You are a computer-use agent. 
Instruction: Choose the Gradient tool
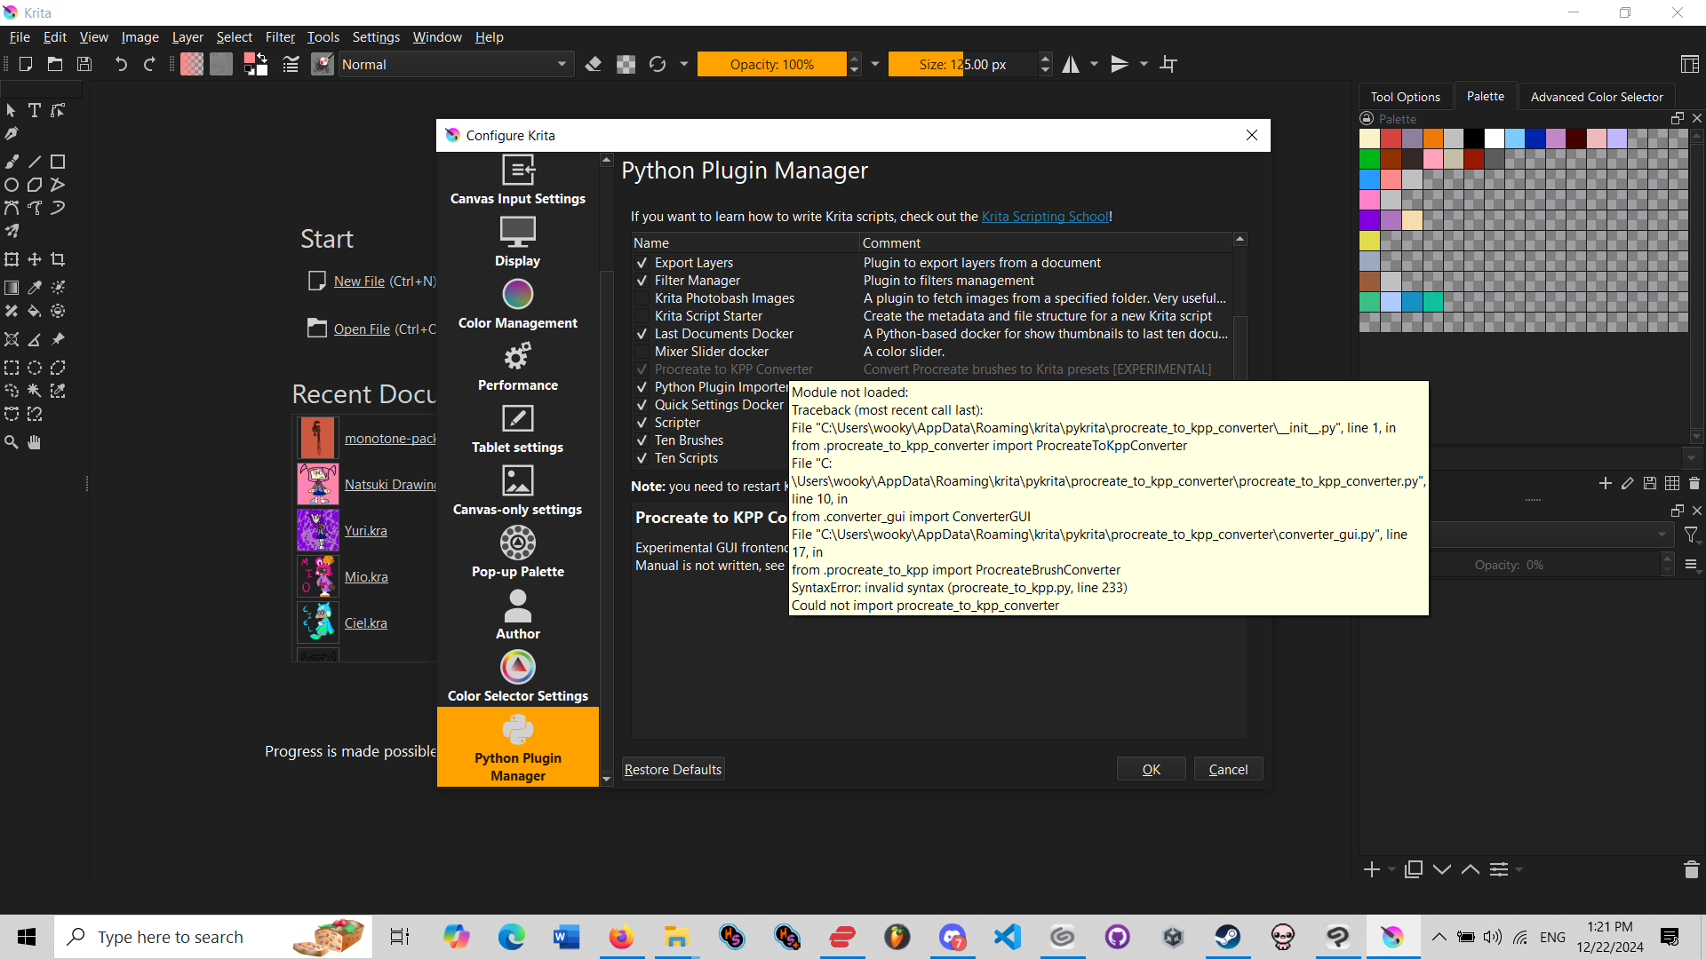(x=12, y=288)
